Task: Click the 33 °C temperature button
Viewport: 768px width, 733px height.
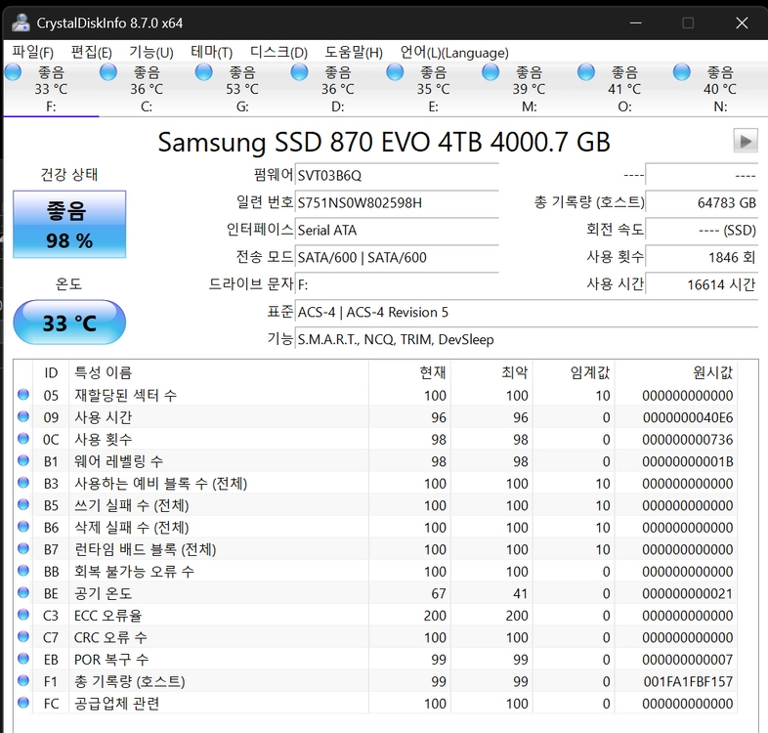Action: [x=69, y=323]
